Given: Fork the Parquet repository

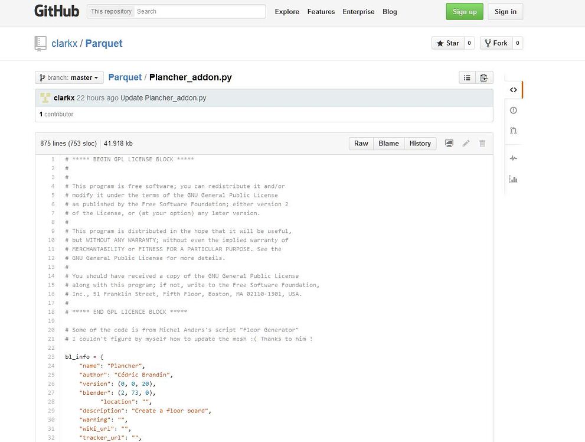Looking at the screenshot, I should (496, 43).
